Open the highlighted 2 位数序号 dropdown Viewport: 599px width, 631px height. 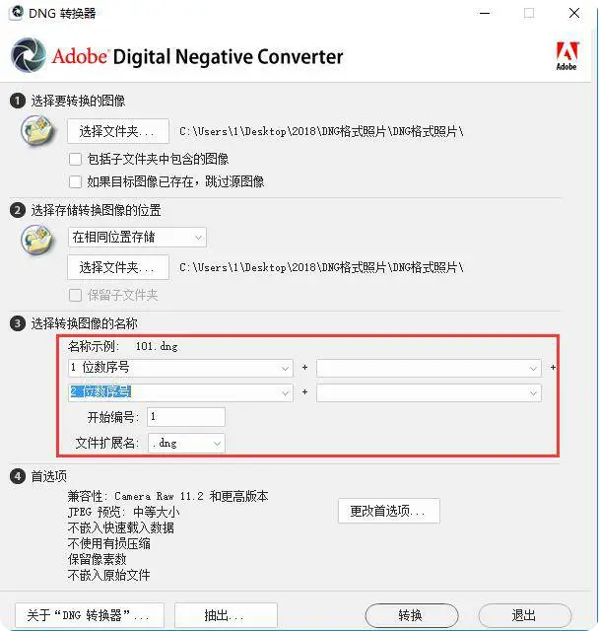pyautogui.click(x=180, y=392)
